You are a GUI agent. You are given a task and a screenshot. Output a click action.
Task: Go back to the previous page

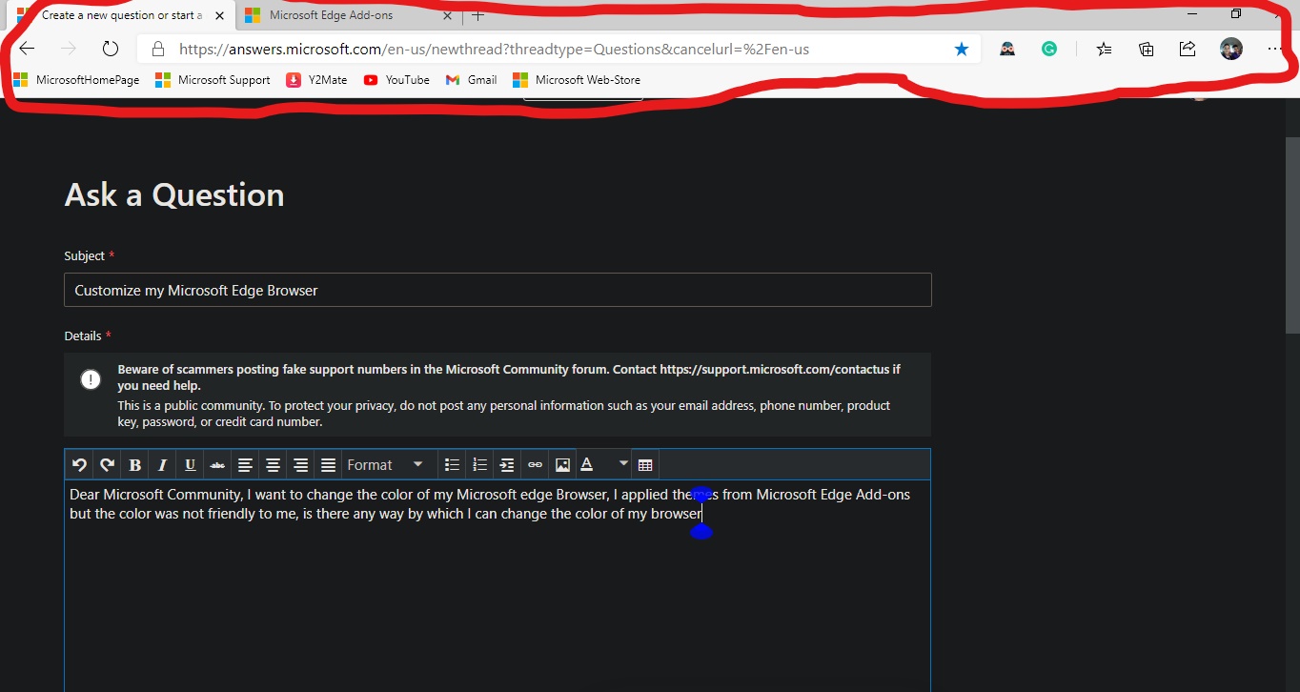(x=27, y=50)
